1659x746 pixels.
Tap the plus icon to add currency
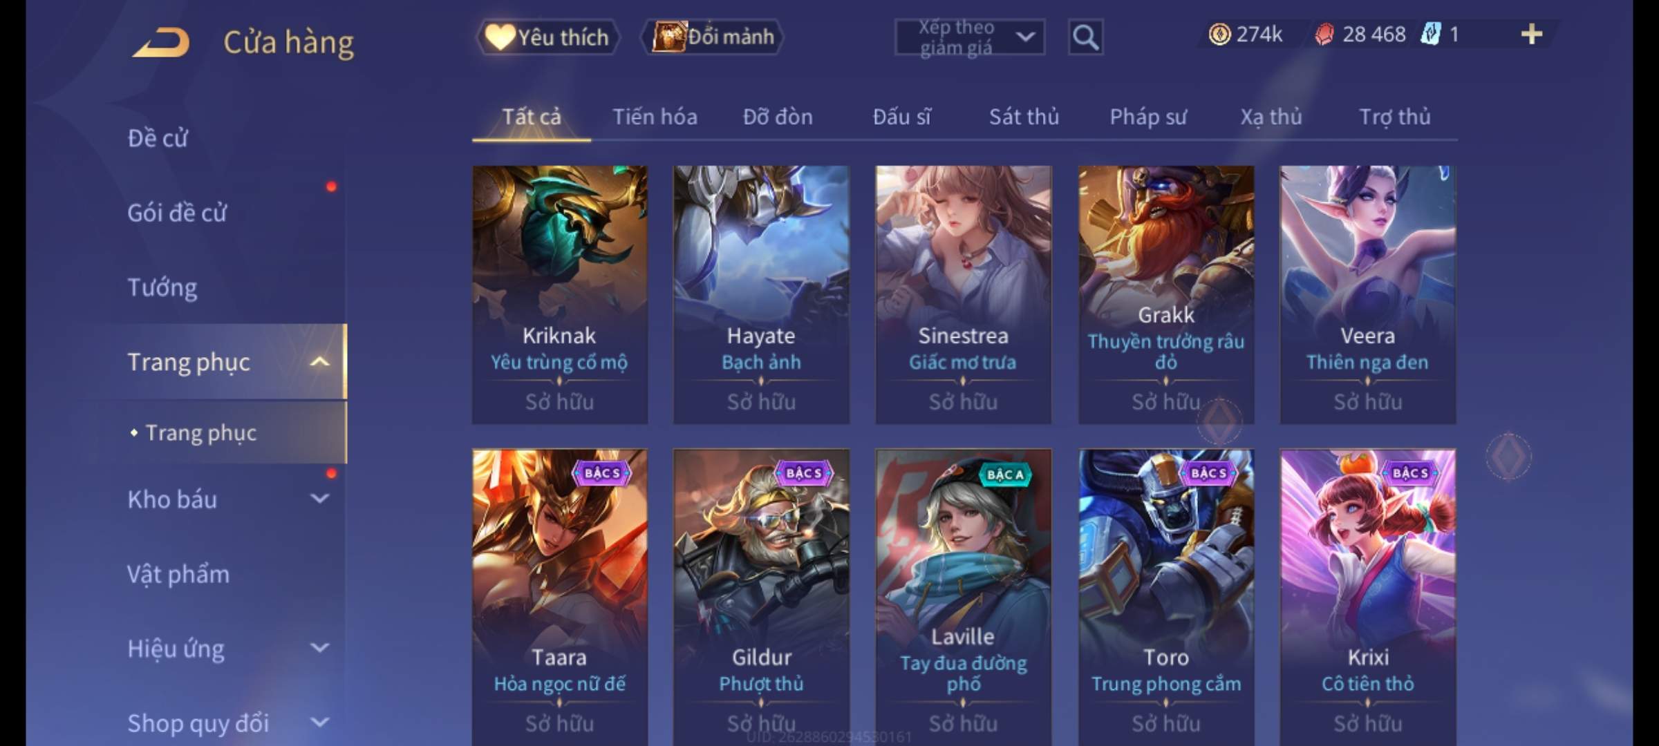tap(1531, 34)
